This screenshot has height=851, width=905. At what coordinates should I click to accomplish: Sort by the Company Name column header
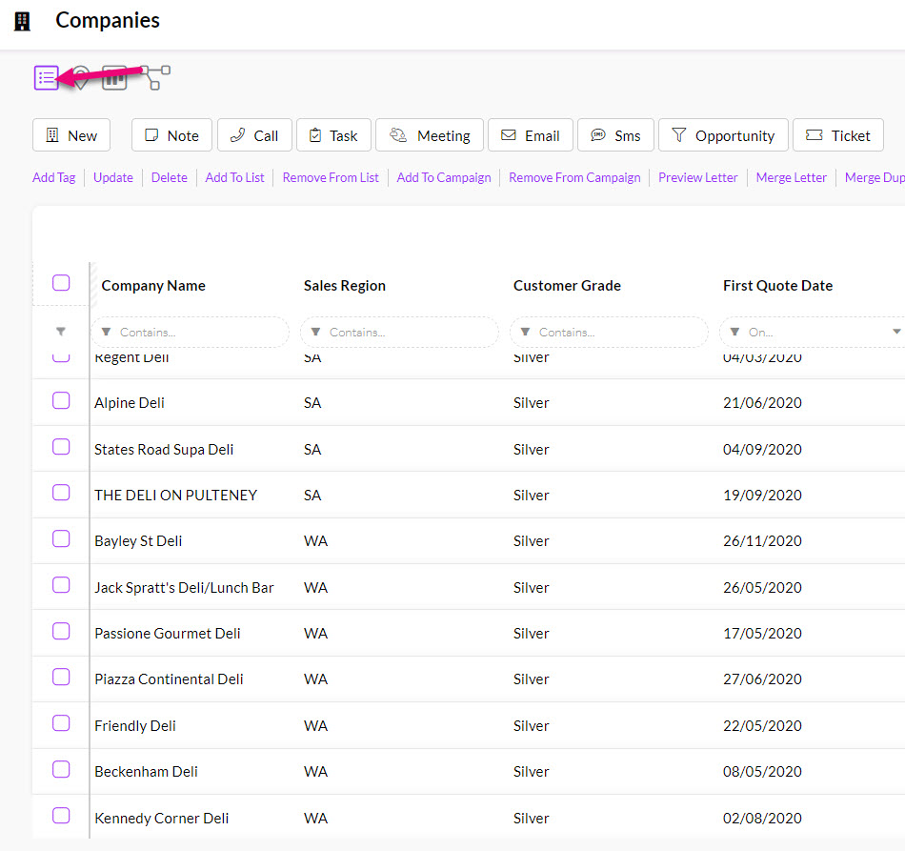(153, 286)
